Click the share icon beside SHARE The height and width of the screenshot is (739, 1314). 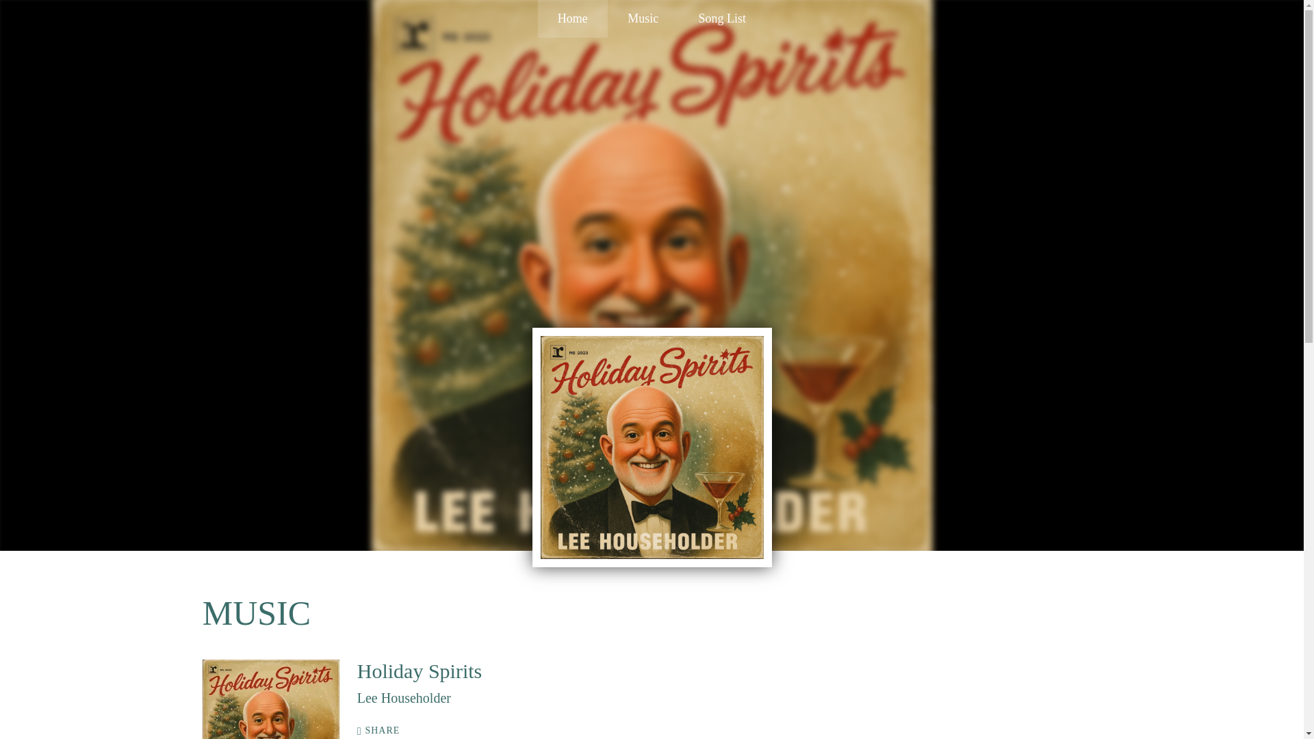[359, 731]
